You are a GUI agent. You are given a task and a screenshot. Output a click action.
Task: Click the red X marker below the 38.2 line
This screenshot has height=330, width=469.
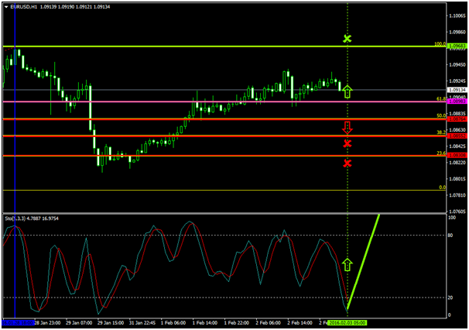coord(347,144)
